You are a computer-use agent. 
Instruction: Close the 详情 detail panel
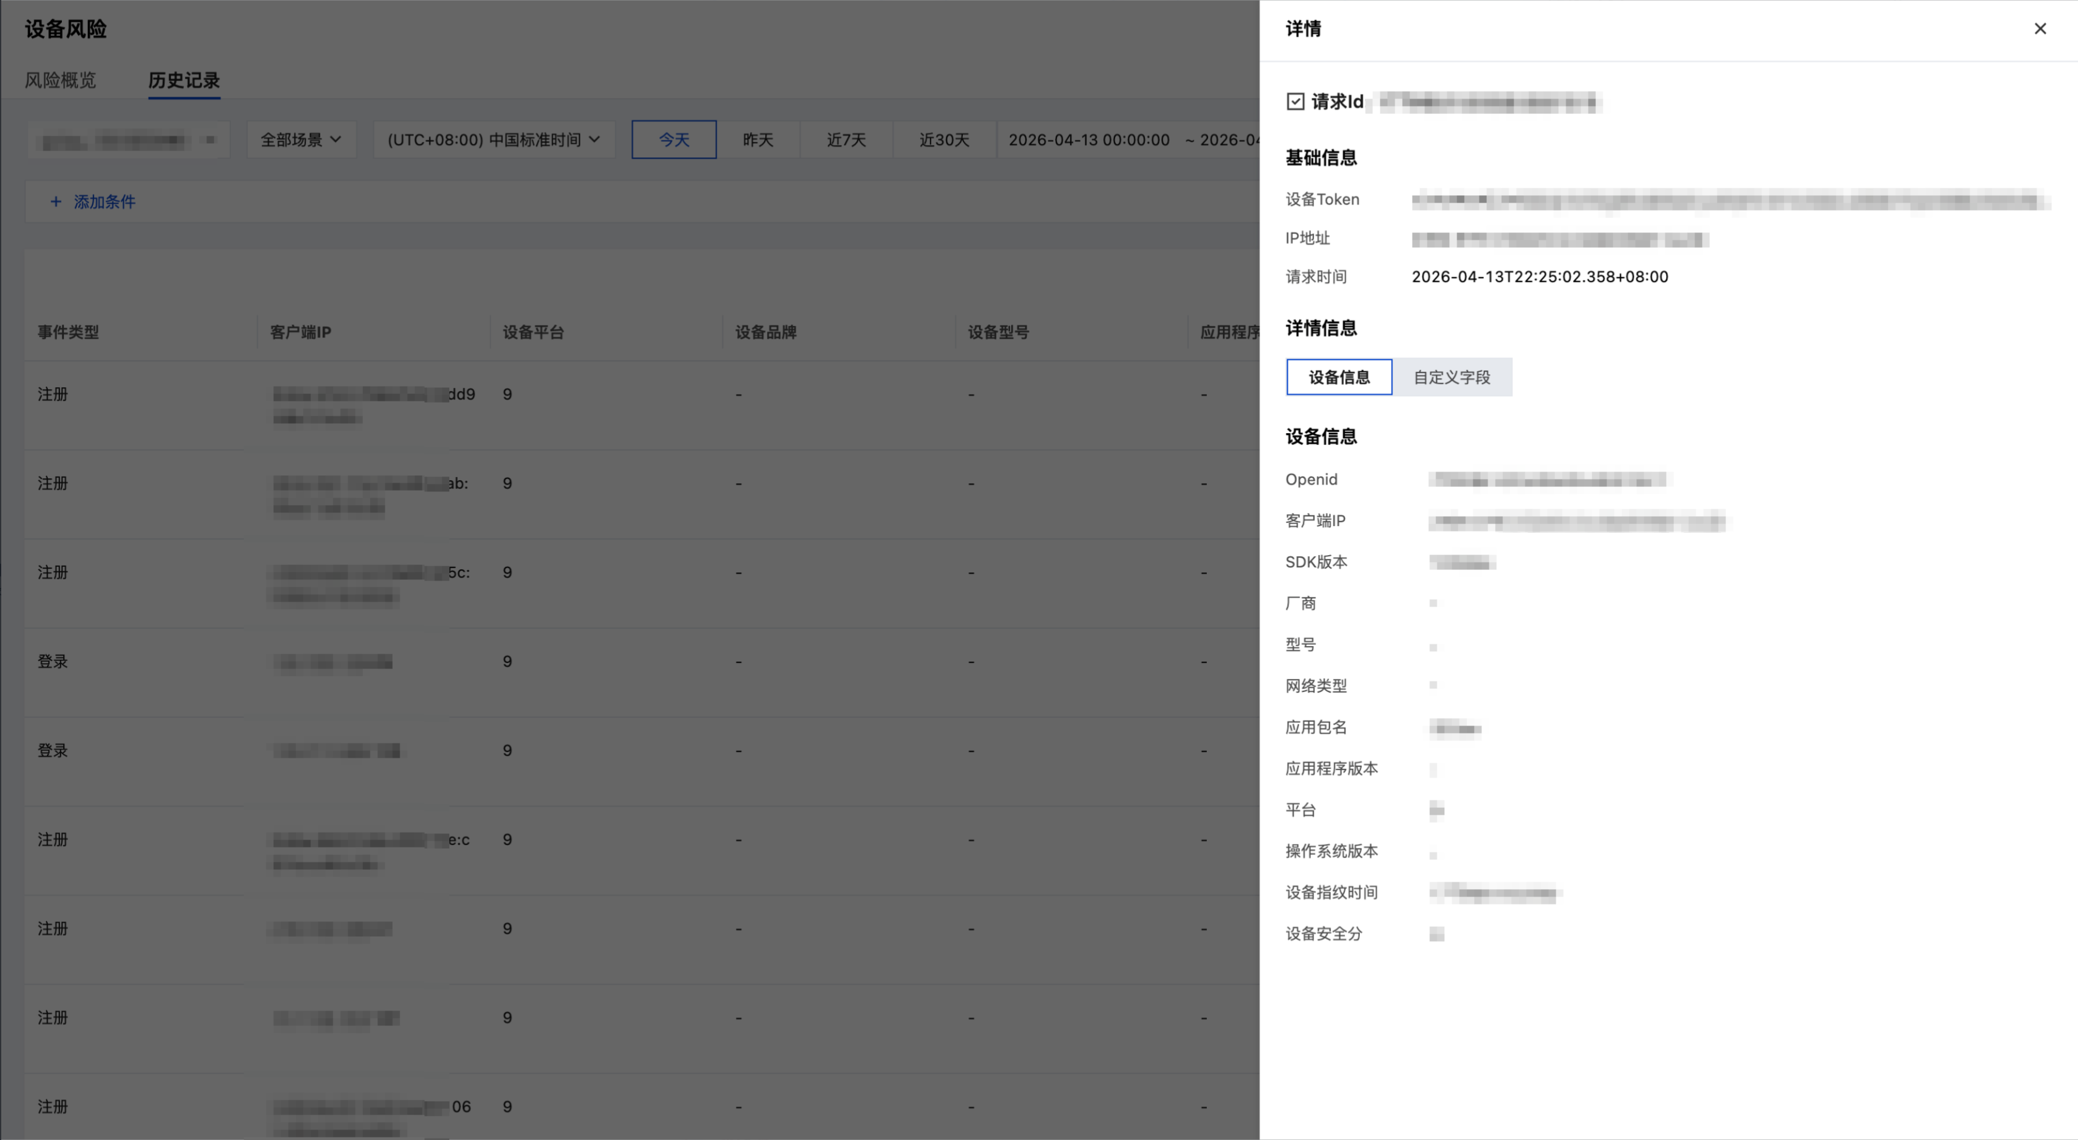[2040, 28]
